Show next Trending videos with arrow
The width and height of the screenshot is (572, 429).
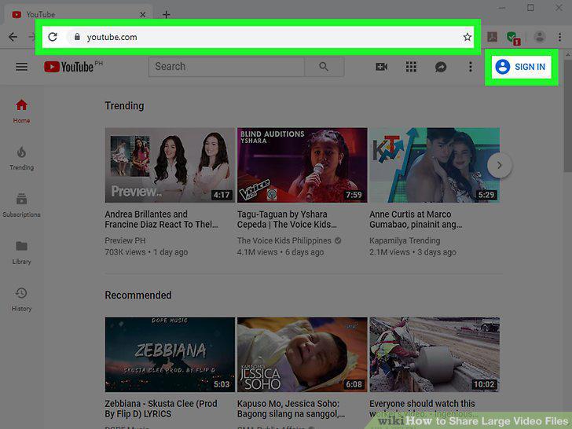(x=500, y=165)
